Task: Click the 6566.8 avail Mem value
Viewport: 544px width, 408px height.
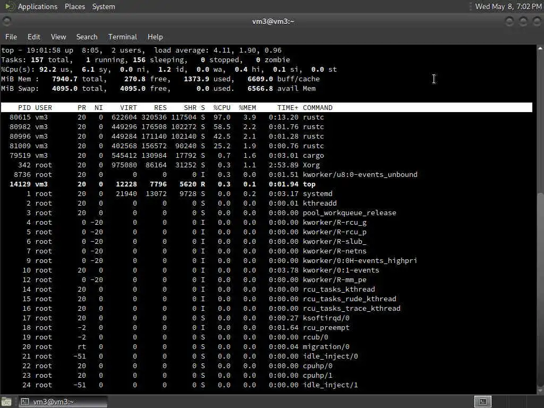Action: 260,89
